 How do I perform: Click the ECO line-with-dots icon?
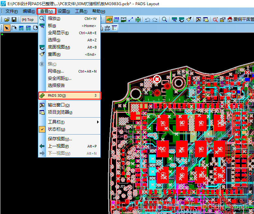point(130,20)
